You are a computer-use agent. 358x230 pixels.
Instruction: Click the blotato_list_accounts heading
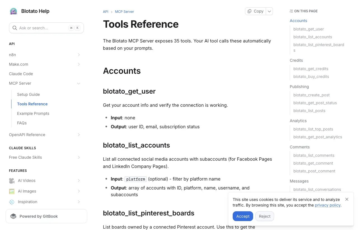tap(136, 145)
